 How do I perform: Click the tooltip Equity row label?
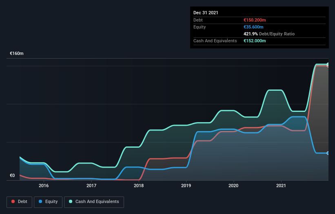[x=200, y=27]
